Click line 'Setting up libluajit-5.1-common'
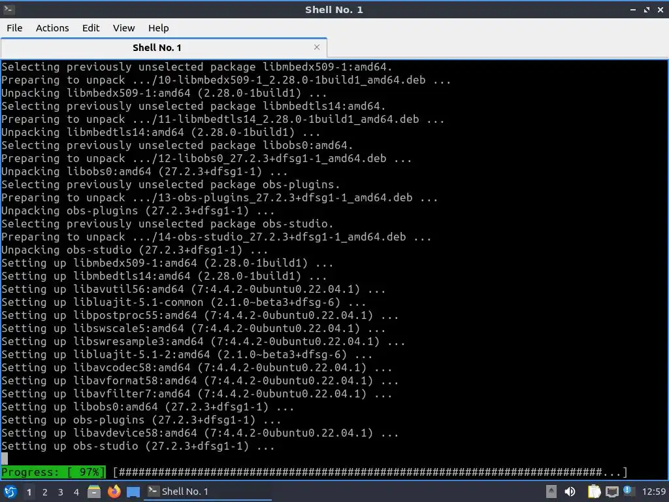The width and height of the screenshot is (669, 502). coord(184,302)
